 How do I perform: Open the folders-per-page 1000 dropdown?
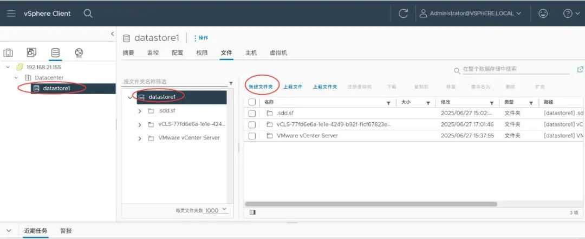coord(216,210)
